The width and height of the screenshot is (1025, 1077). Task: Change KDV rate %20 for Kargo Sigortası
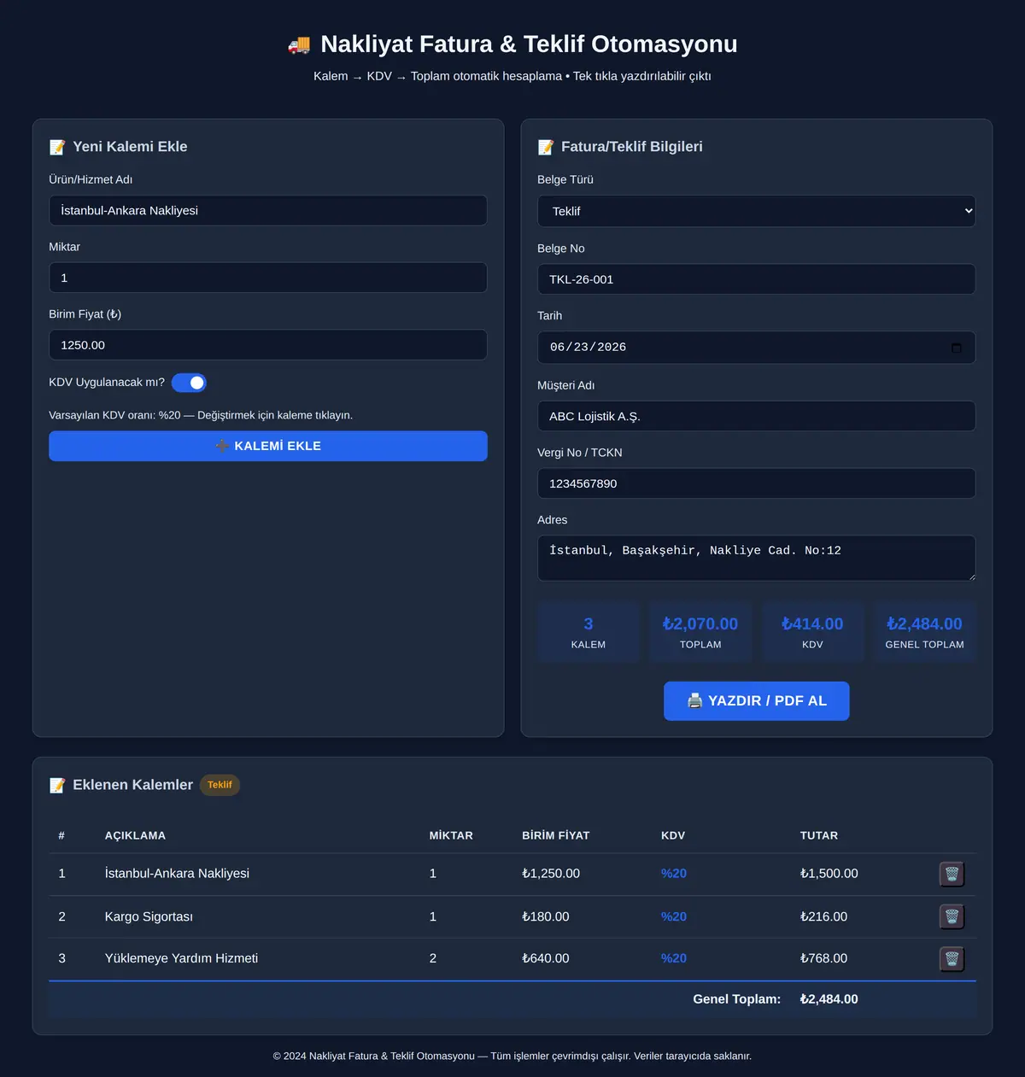click(674, 916)
